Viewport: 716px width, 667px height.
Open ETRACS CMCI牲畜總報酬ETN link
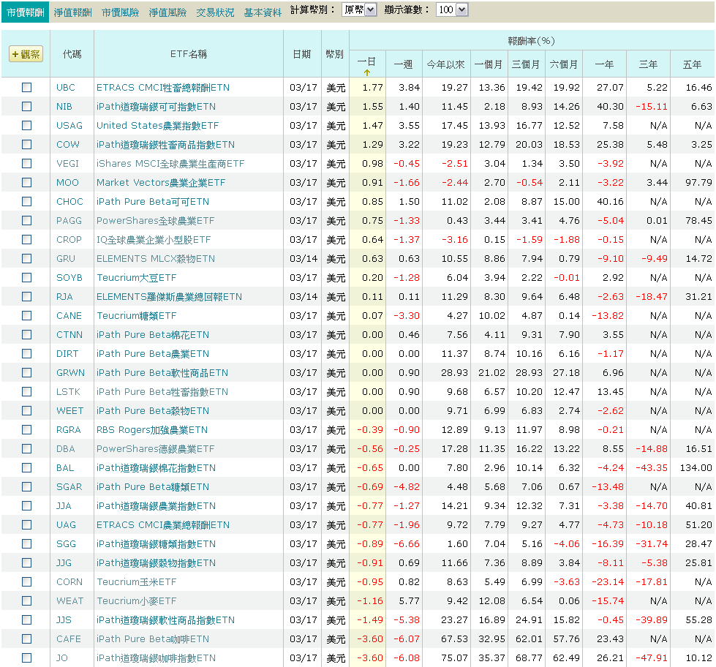pos(163,87)
